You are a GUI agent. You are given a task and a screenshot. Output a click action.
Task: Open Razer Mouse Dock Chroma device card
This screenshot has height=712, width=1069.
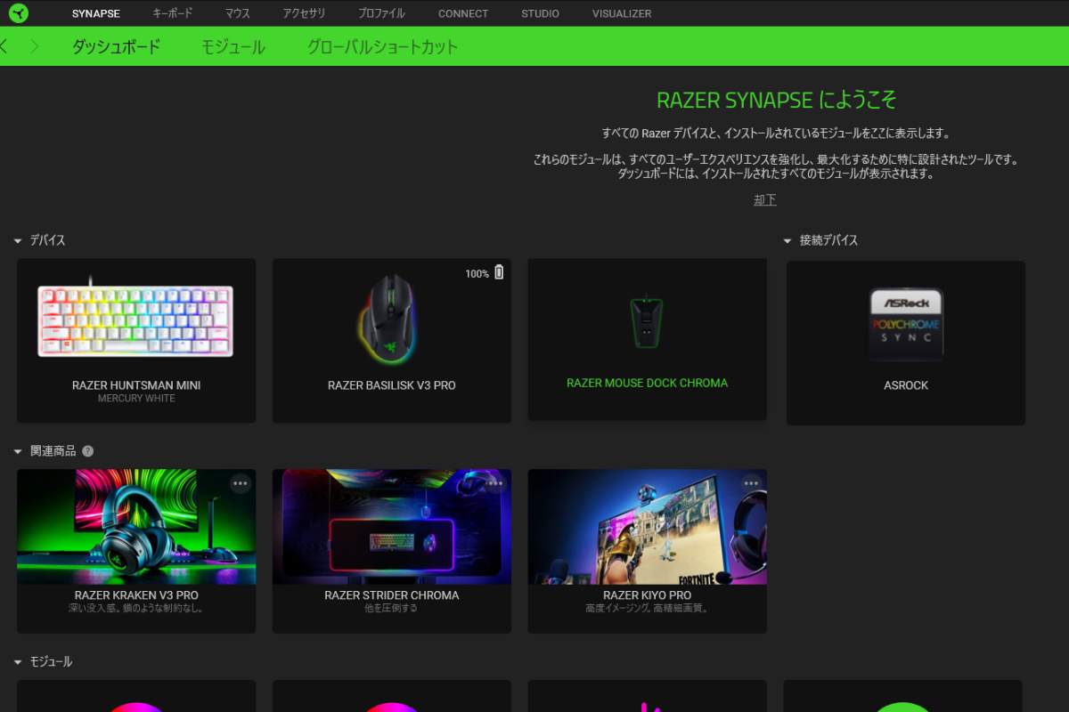[648, 340]
